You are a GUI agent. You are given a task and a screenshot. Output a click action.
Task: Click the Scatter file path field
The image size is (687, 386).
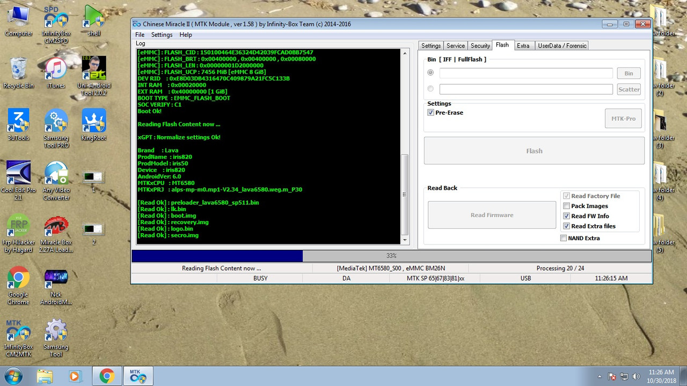[x=526, y=90]
